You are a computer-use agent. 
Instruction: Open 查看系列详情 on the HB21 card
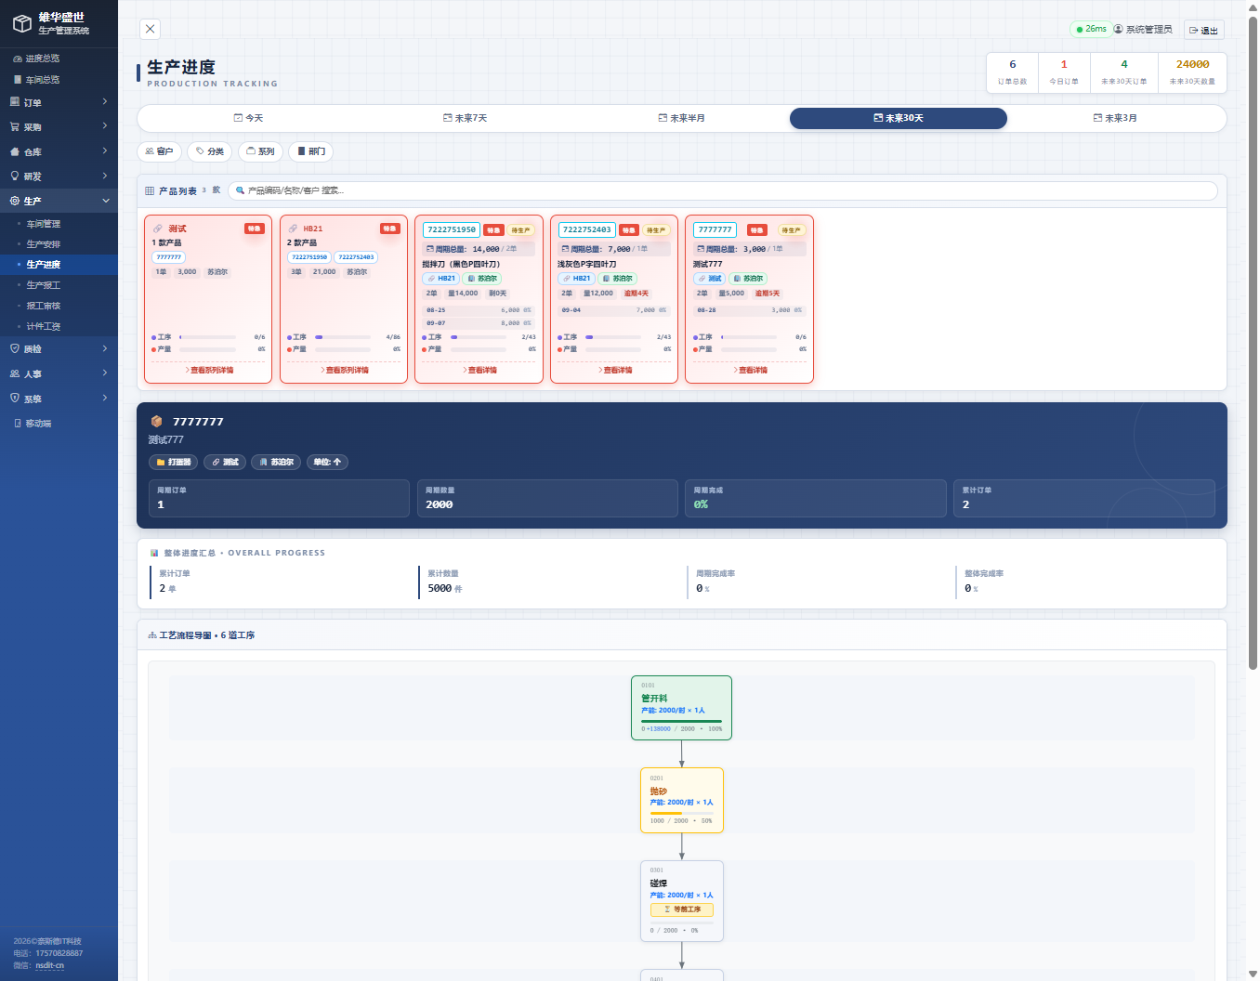345,370
